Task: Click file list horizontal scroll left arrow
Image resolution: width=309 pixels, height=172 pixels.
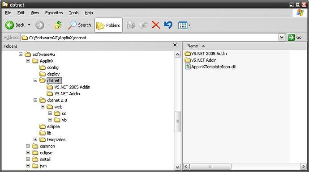Action: 186,167
